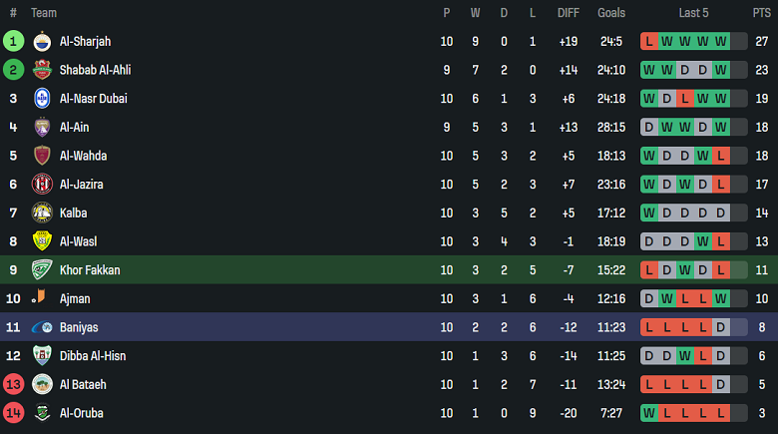Click the Khor Fakkan club crest
The height and width of the screenshot is (434, 778).
pyautogui.click(x=42, y=269)
